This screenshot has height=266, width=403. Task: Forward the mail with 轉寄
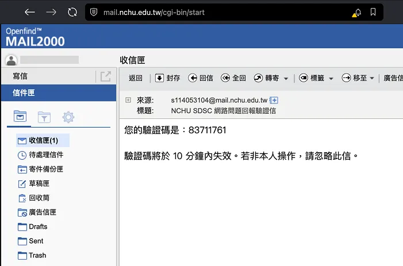click(266, 78)
